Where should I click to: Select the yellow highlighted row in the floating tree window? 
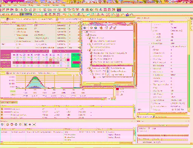coord(112,65)
